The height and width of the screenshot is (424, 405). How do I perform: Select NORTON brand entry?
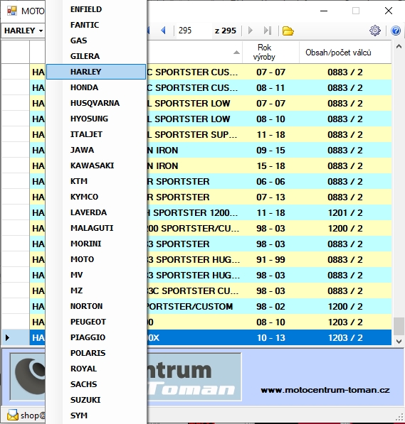pos(96,306)
